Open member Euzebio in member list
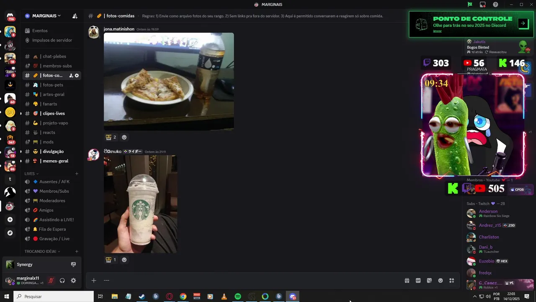 [498, 261]
